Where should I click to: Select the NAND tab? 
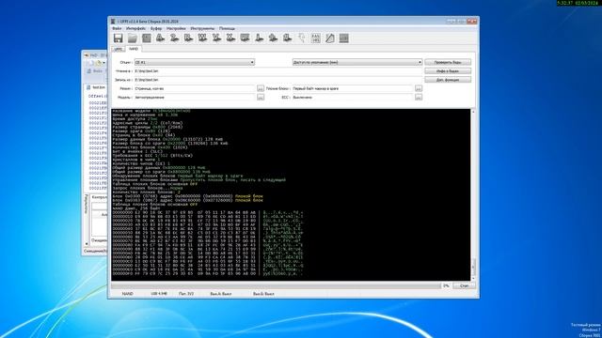coord(134,49)
